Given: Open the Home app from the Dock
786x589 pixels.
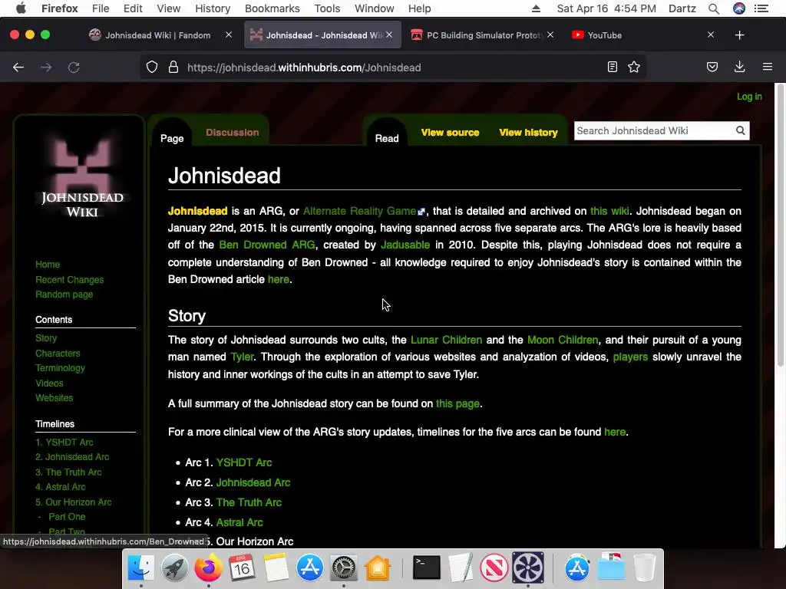Looking at the screenshot, I should [x=378, y=568].
